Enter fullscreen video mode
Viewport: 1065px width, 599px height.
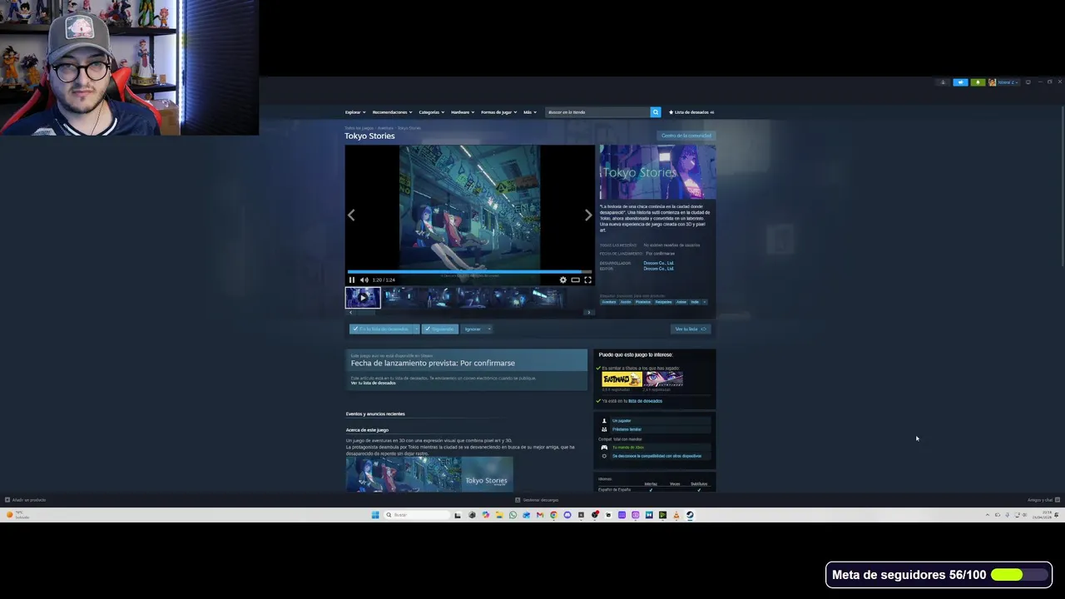click(x=587, y=280)
